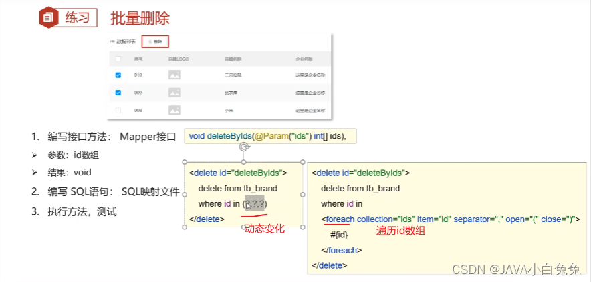The height and width of the screenshot is (282, 591).
Task: Click the rotation handle above the selected text box
Action: [243, 147]
